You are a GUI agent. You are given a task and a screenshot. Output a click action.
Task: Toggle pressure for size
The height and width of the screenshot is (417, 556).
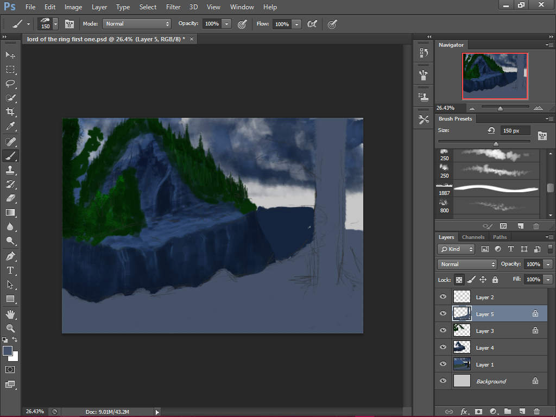(332, 24)
